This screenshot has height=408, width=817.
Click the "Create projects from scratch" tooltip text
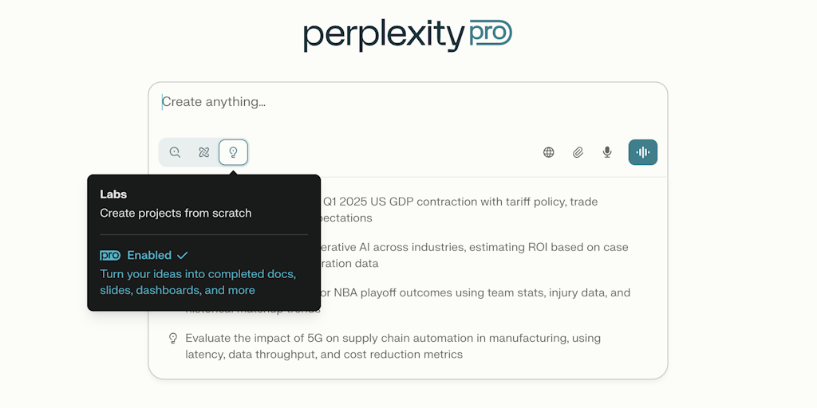[x=176, y=213]
